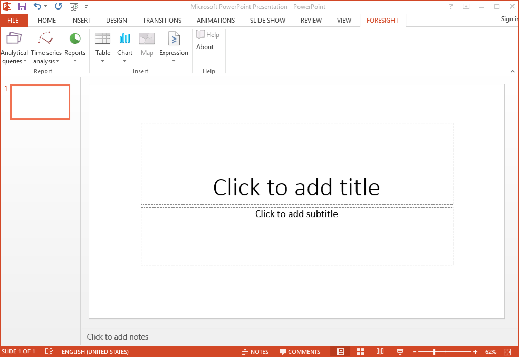The image size is (519, 357).
Task: Click the Undo arrow icon
Action: click(37, 6)
